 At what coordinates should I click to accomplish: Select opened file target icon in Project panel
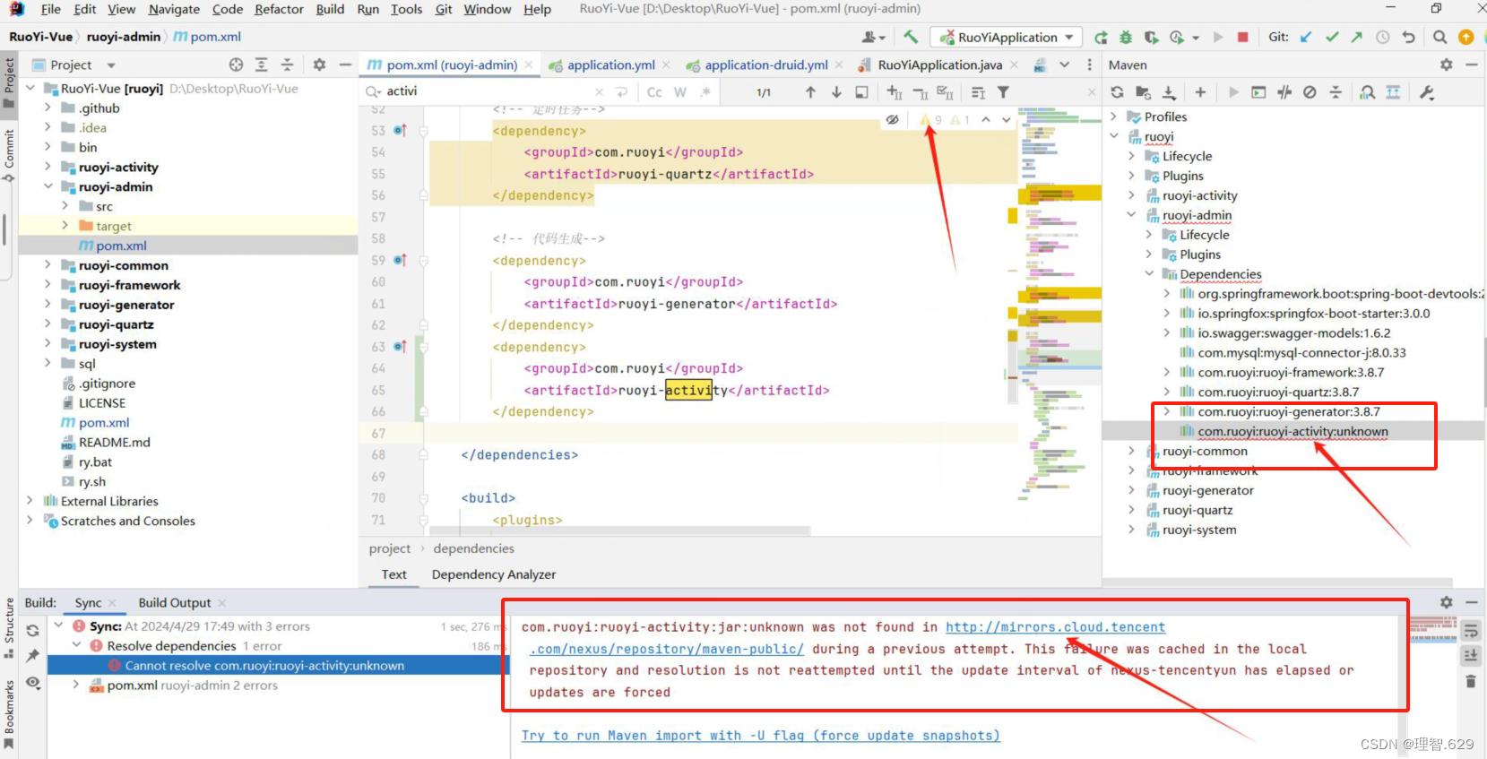pyautogui.click(x=236, y=65)
